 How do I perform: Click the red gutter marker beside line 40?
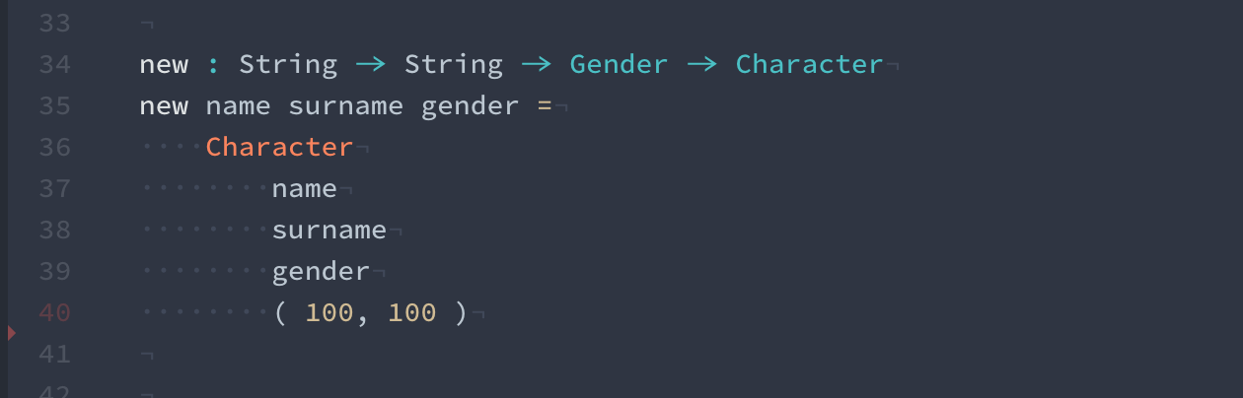click(12, 333)
